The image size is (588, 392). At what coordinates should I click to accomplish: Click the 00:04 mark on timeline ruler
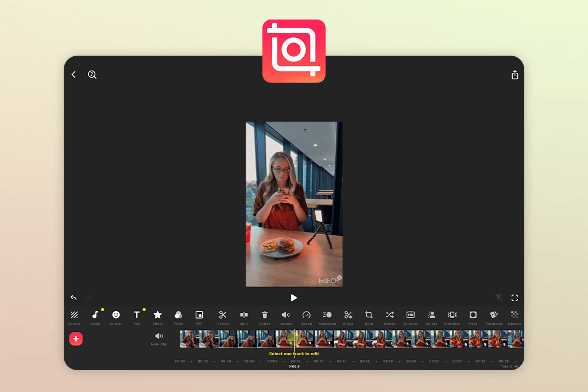[226, 361]
